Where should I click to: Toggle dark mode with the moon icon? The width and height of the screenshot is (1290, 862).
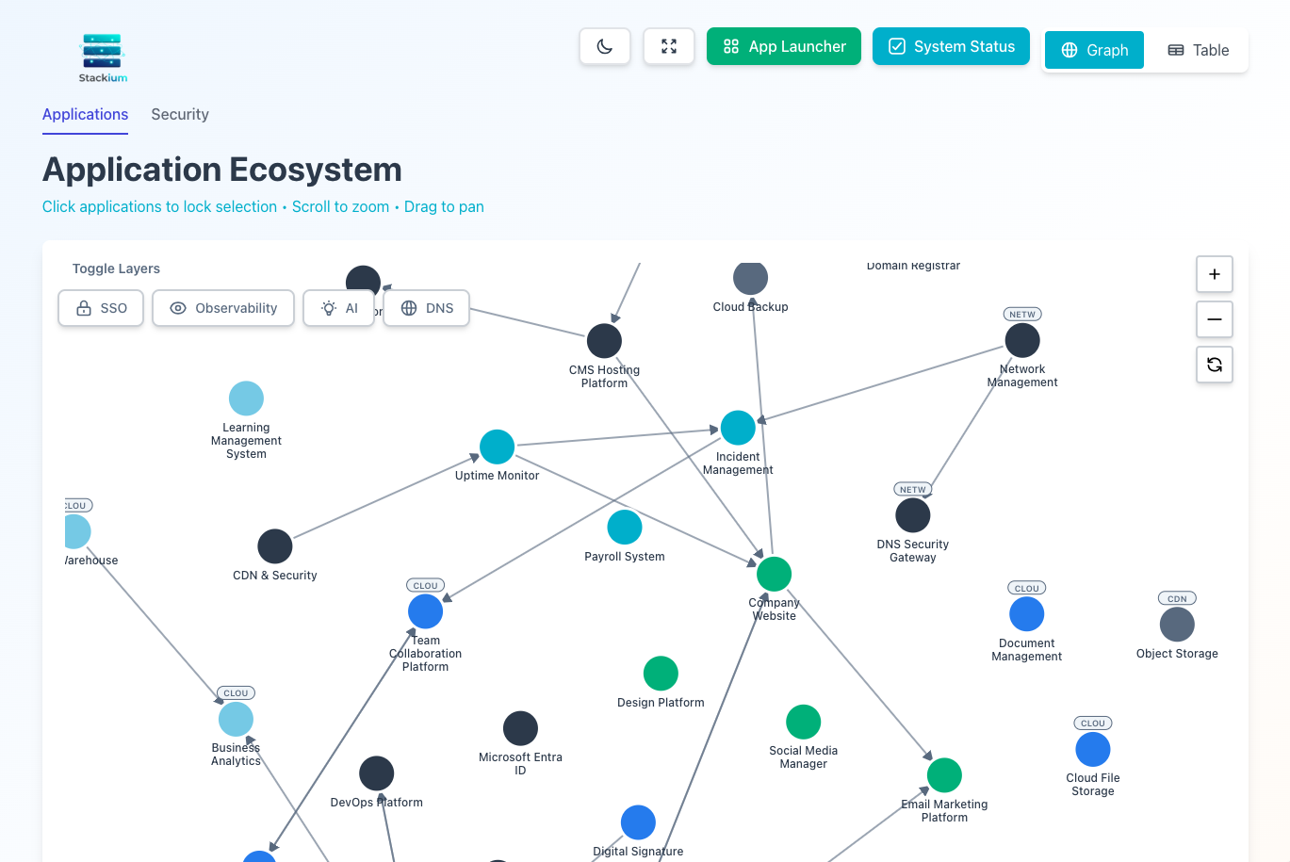pyautogui.click(x=604, y=45)
